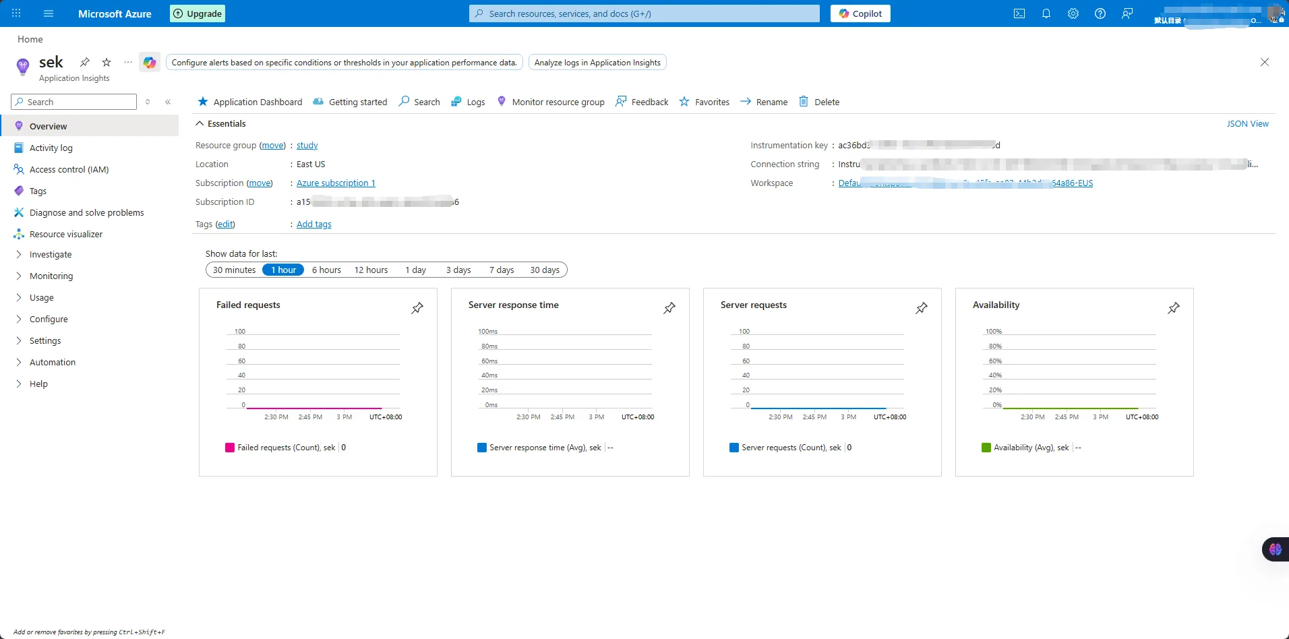Expand the Investigate menu section

pos(50,255)
